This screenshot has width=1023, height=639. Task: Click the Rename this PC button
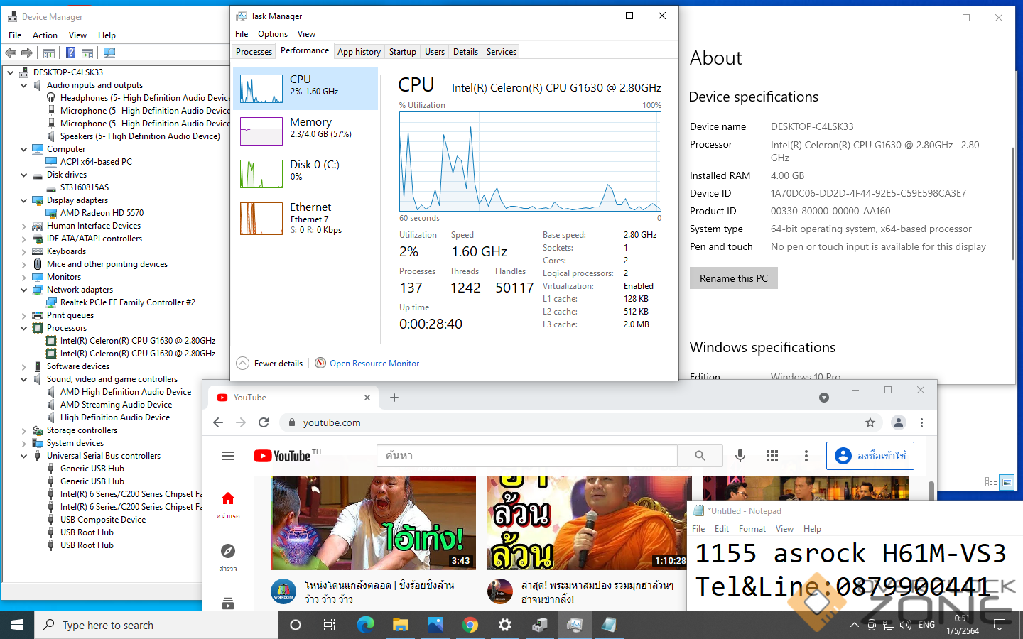click(733, 278)
